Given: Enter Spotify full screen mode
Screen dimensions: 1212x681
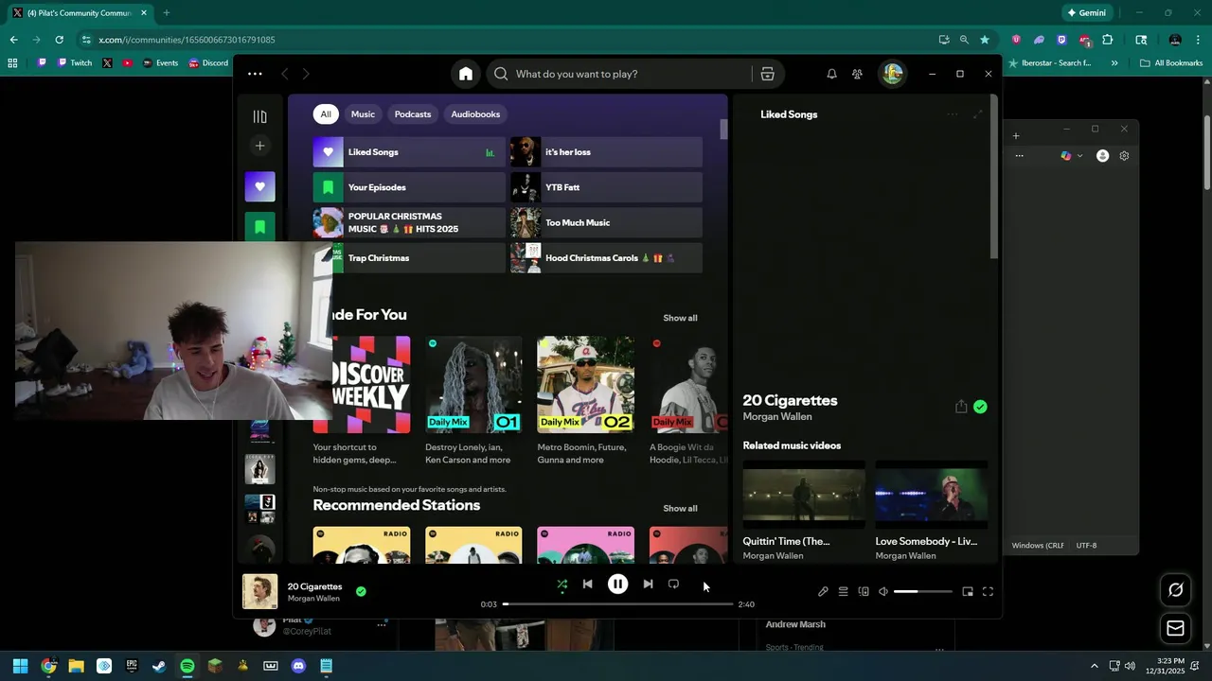Looking at the screenshot, I should [988, 592].
